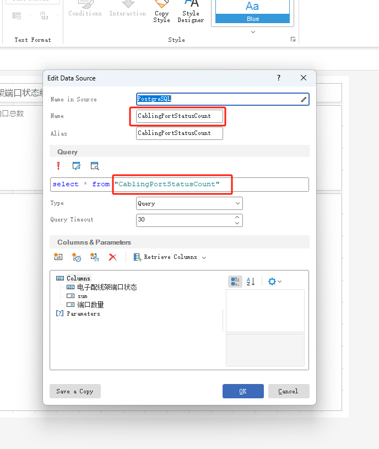
Task: Click the categorized properties view icon
Action: tap(235, 282)
